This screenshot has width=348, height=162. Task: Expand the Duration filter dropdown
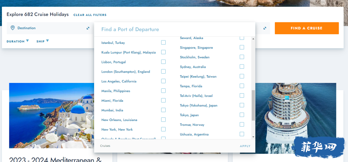click(18, 41)
